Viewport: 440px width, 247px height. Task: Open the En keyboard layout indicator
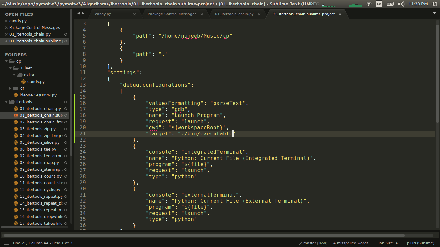point(379,4)
